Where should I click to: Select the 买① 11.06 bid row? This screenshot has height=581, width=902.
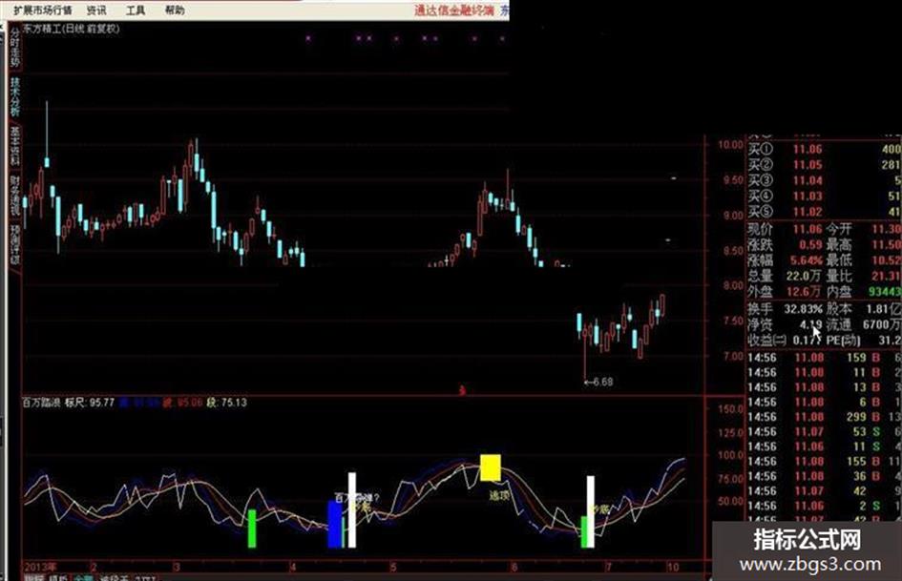pos(824,149)
